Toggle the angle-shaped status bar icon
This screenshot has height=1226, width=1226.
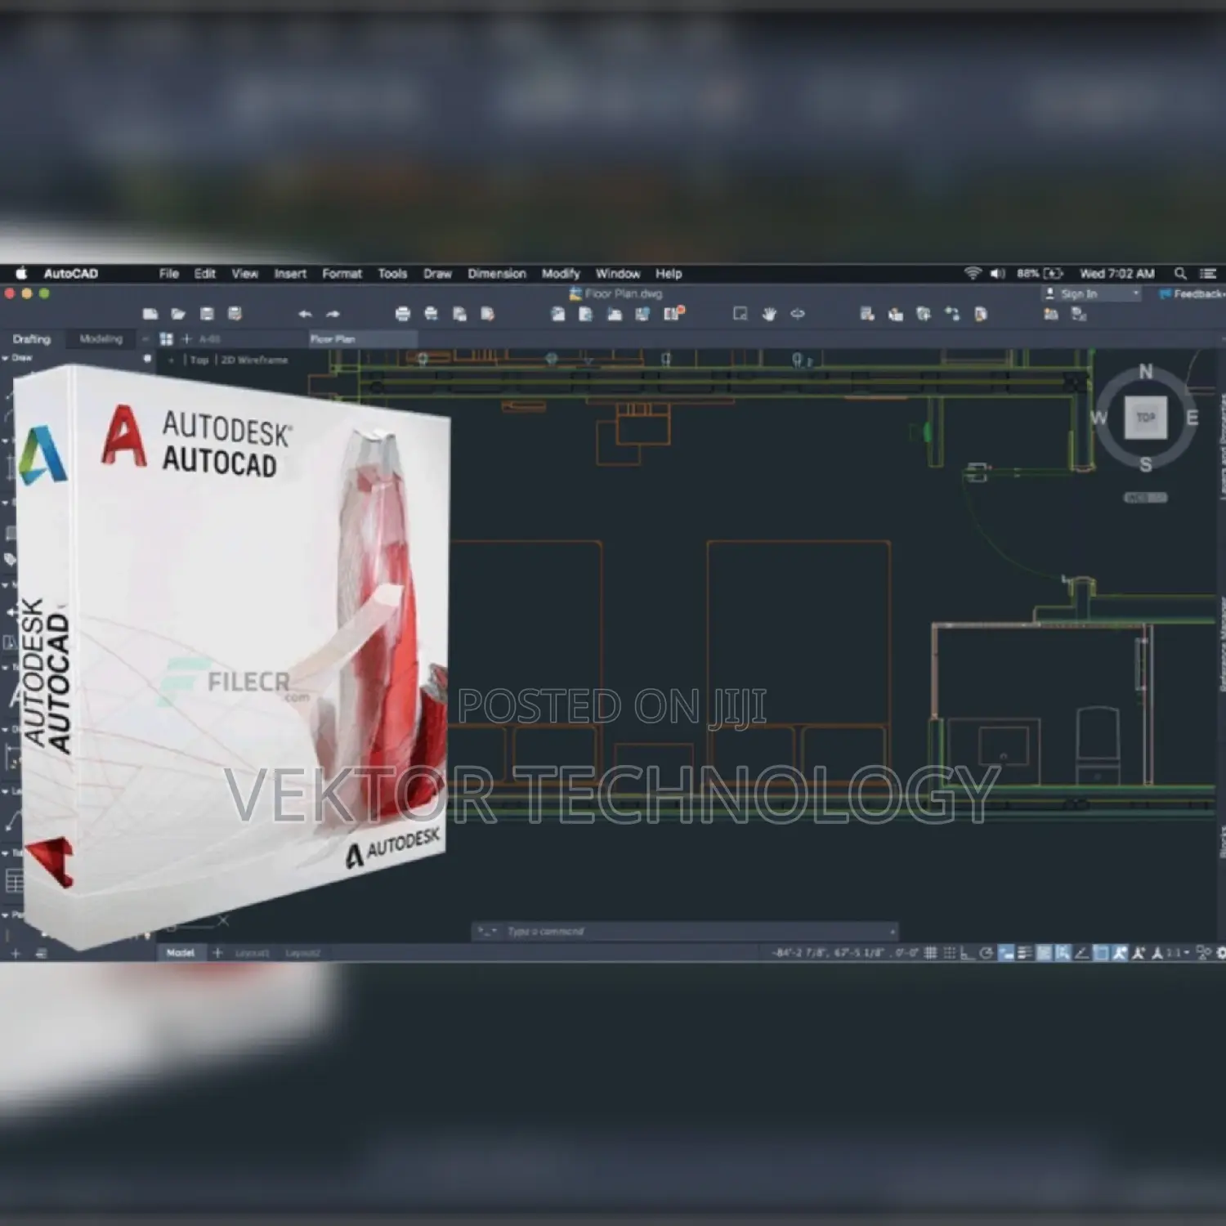pos(1081,953)
